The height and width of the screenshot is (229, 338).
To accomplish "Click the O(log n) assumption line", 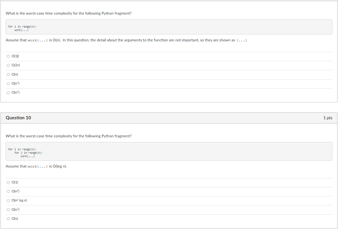I will (36, 166).
